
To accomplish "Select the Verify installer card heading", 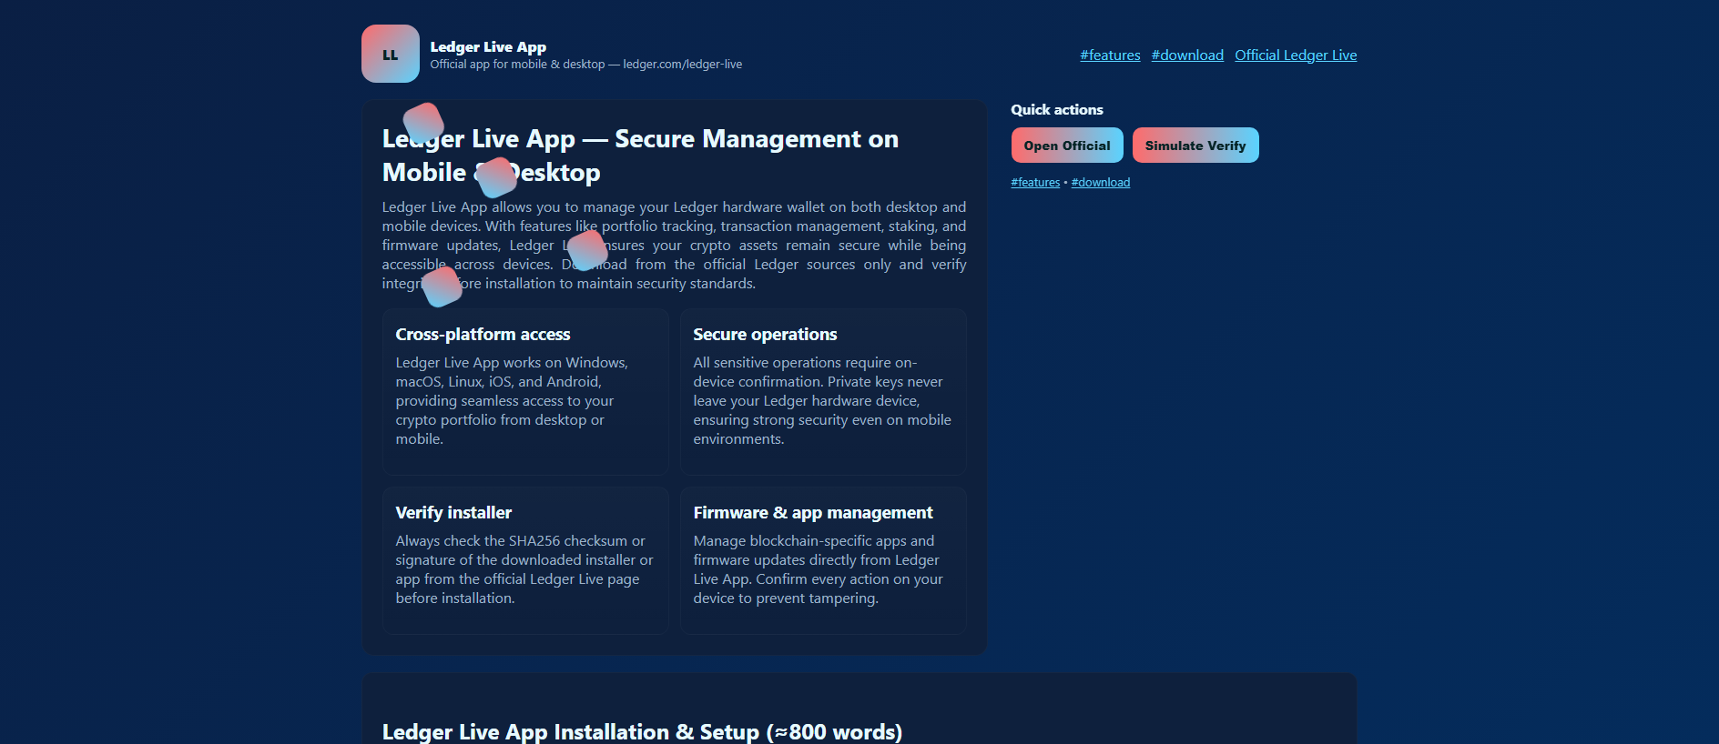I will click(453, 513).
